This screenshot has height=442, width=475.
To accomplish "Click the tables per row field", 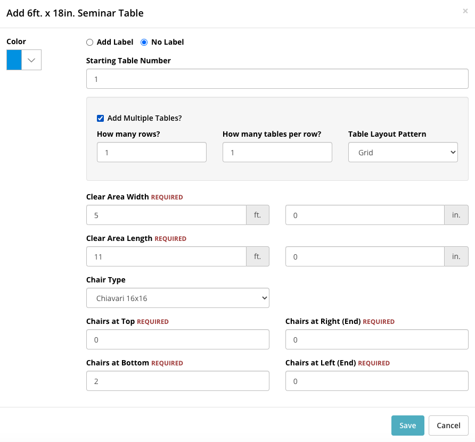I will coord(277,152).
